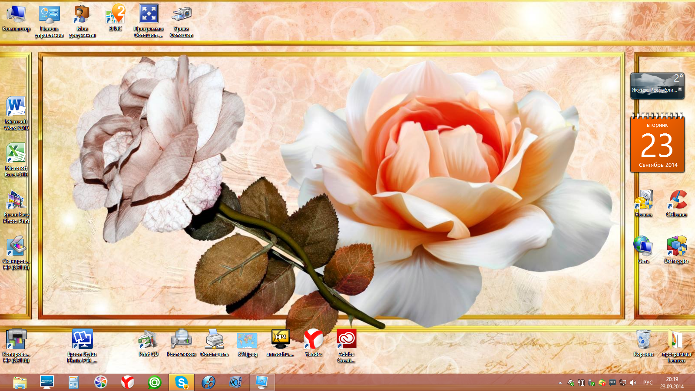
Task: Launch CCleaner from the desktop
Action: pos(676,201)
